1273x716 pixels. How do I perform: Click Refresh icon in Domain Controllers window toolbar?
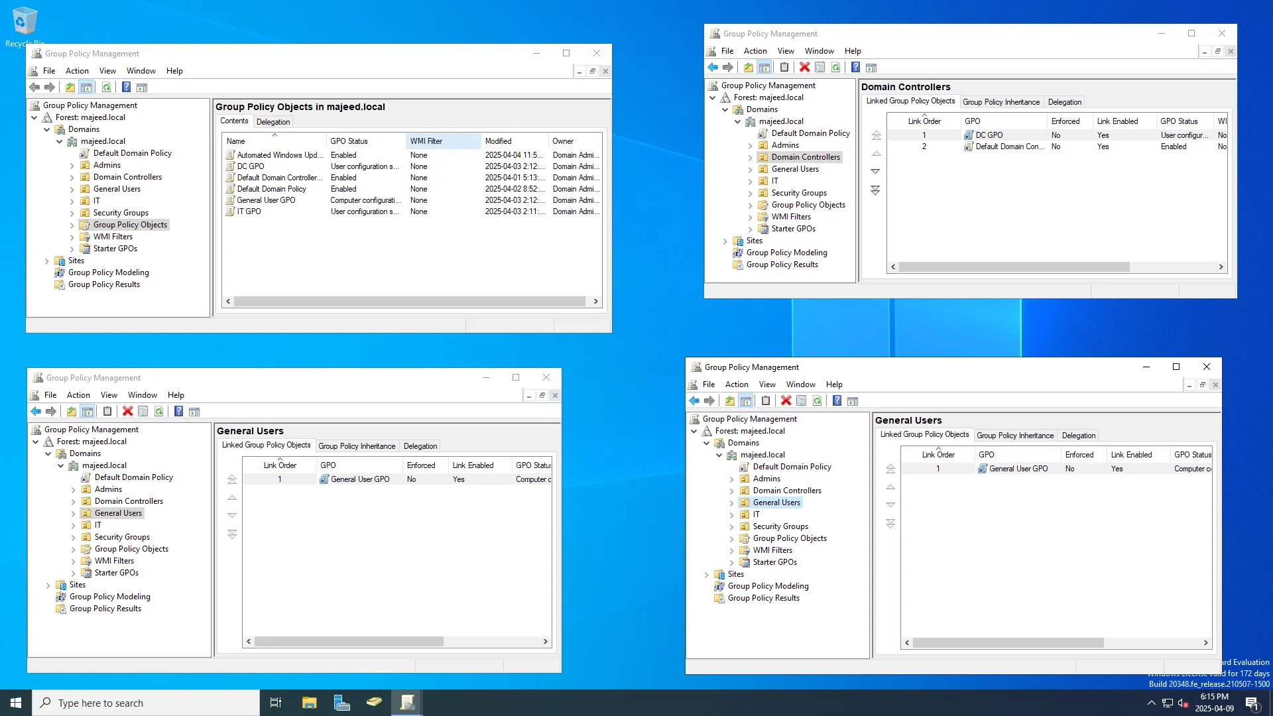(x=836, y=68)
